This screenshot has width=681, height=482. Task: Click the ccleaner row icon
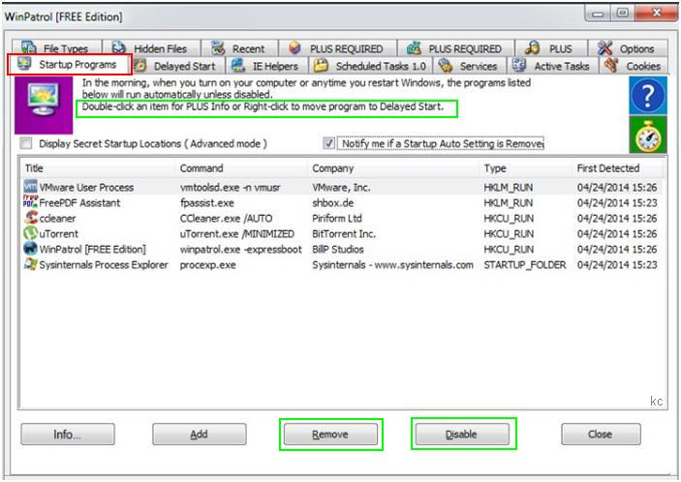tap(30, 218)
